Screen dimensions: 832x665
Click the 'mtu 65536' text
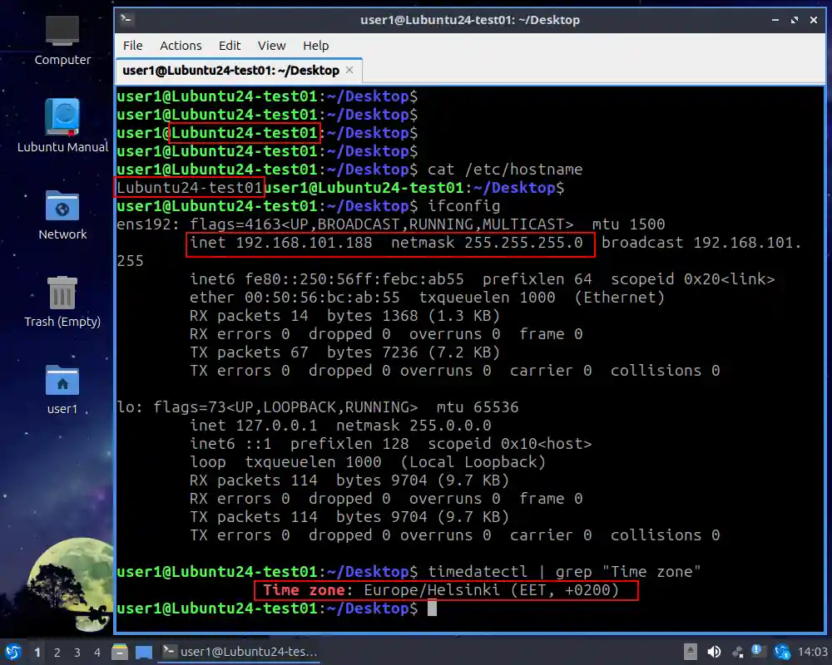[x=478, y=407]
